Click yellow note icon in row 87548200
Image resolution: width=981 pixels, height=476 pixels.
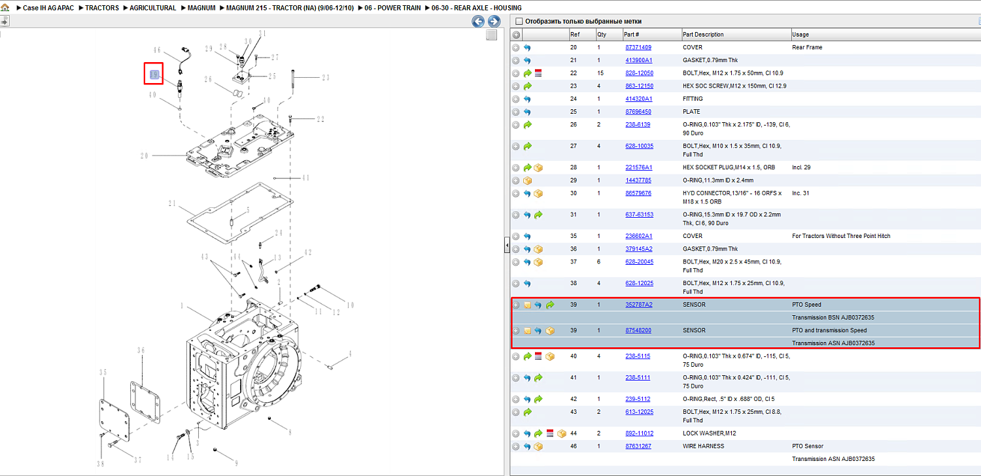pos(527,331)
